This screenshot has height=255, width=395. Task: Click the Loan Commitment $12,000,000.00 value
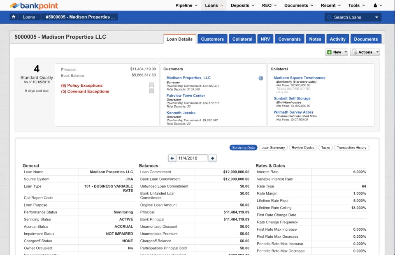(236, 172)
